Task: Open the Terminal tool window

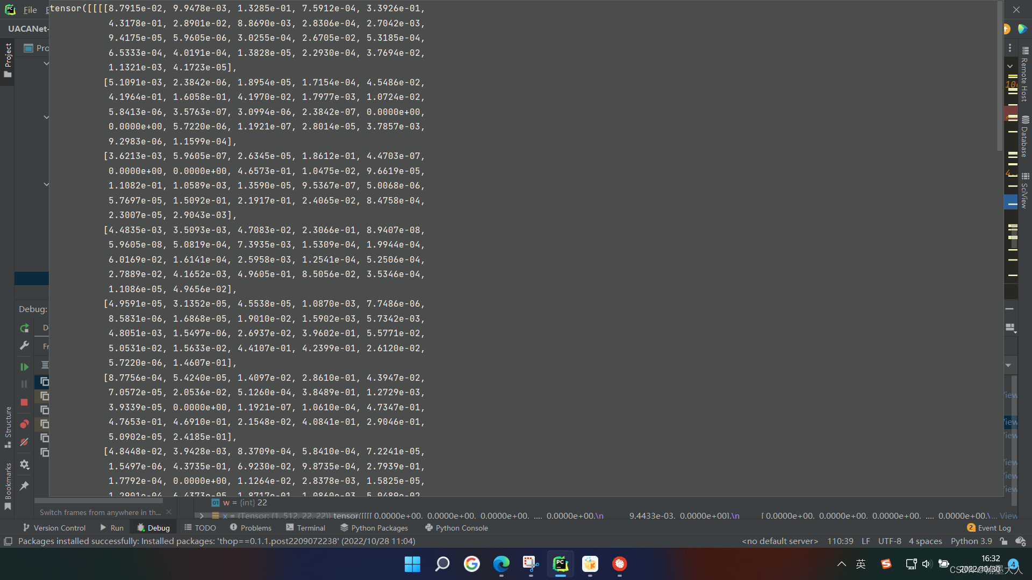Action: (x=306, y=528)
